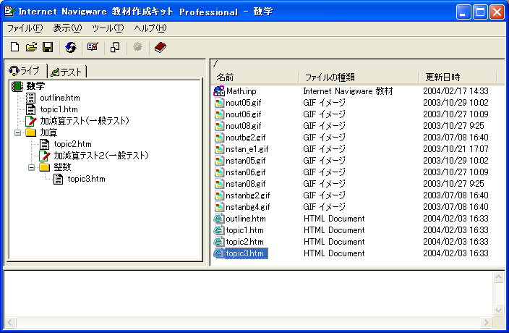Click the nstan_e1.gif image icon
This screenshot has height=333, width=509.
[x=219, y=149]
